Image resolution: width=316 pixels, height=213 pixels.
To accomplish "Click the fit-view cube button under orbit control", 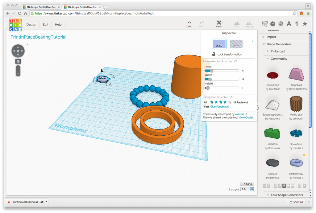I will [x=18, y=61].
